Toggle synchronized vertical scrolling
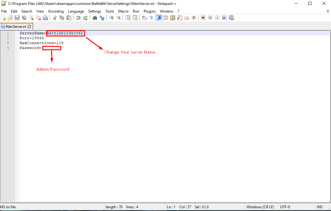The image size is (331, 211). click(128, 18)
